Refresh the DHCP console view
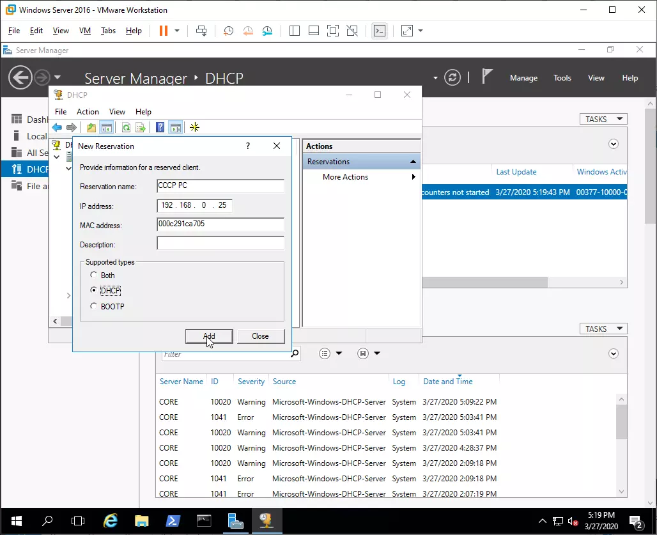The image size is (657, 535). 126,127
